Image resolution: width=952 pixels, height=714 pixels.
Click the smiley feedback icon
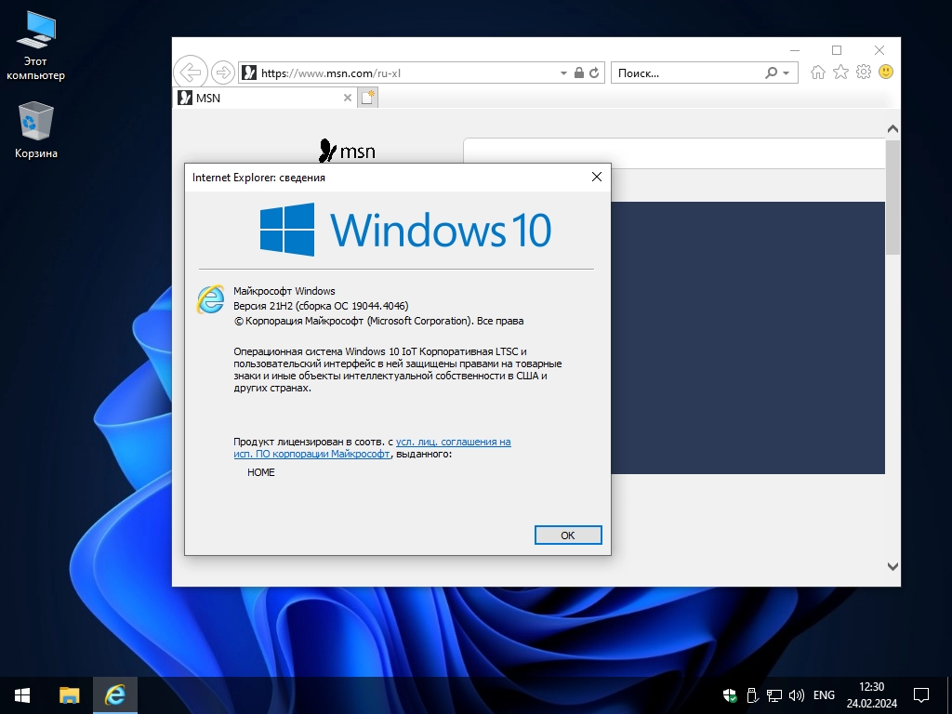point(886,73)
